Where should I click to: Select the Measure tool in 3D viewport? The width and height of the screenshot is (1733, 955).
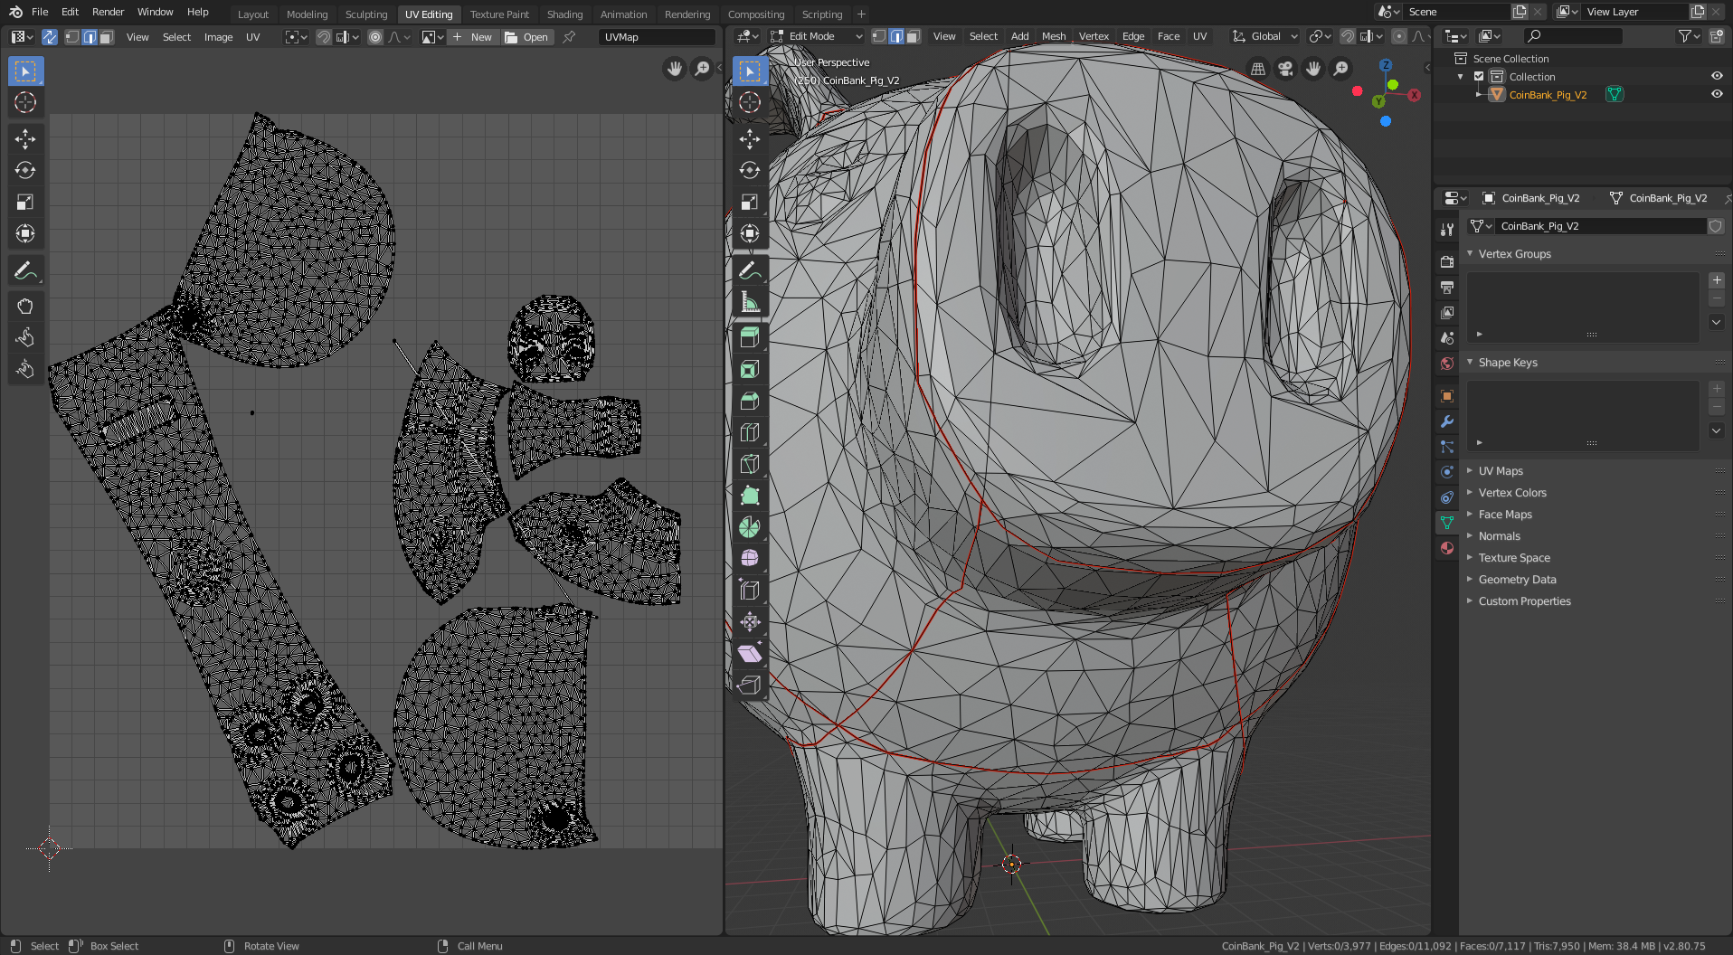750,302
